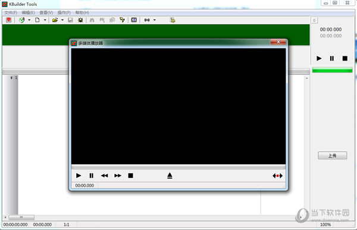Click the media player seek bar

[x=178, y=167]
